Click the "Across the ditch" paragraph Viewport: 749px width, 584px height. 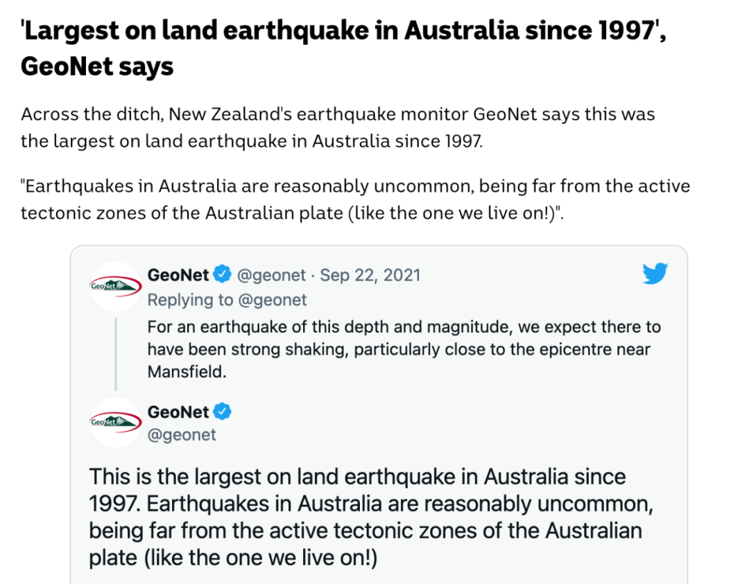point(338,127)
